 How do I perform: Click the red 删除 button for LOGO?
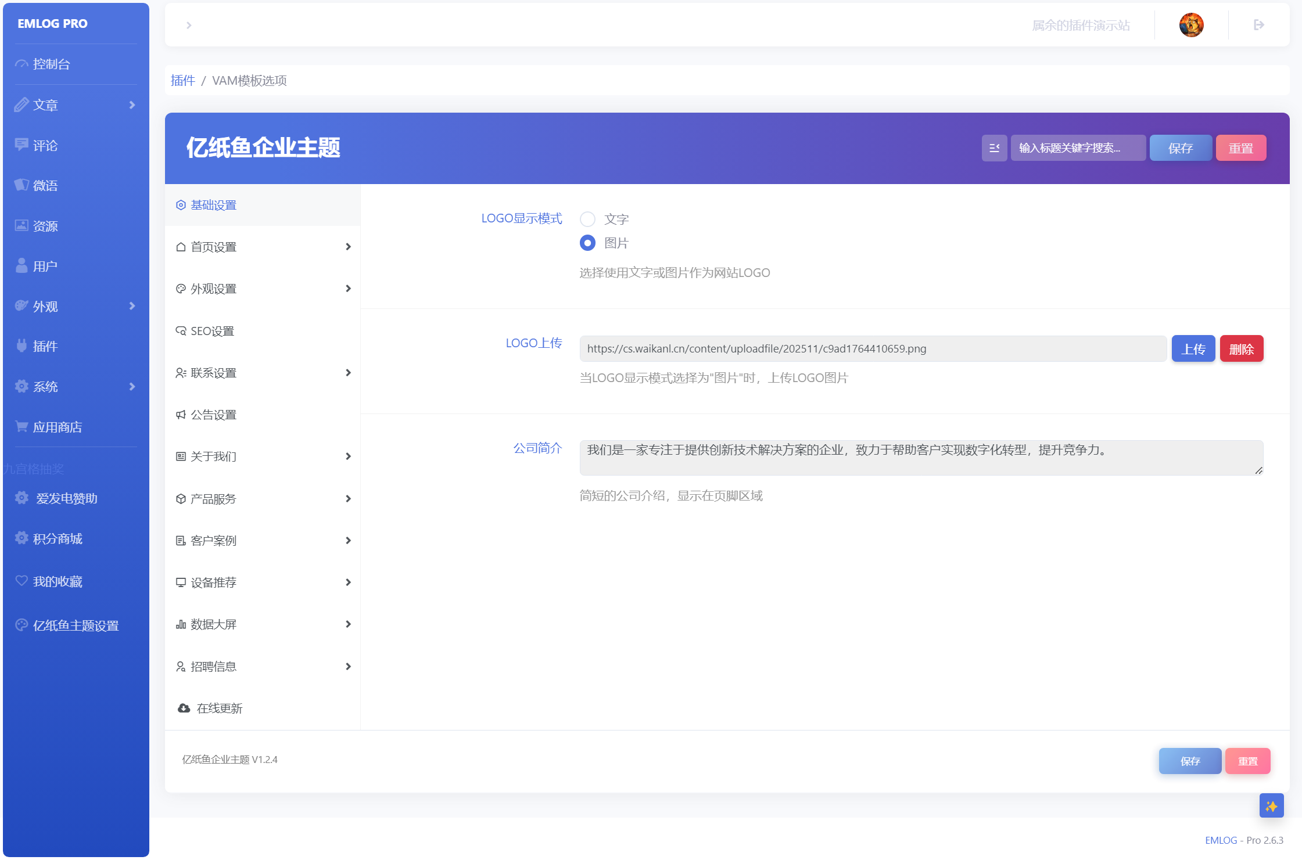point(1241,348)
